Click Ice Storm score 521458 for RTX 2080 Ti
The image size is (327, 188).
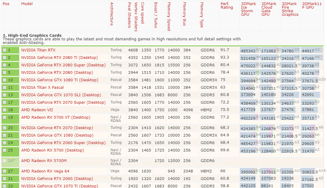click(x=248, y=58)
